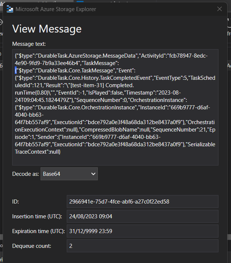Screen dimensions: 231x263
Task: Click the 'Decode as:' label
Action: [25, 174]
